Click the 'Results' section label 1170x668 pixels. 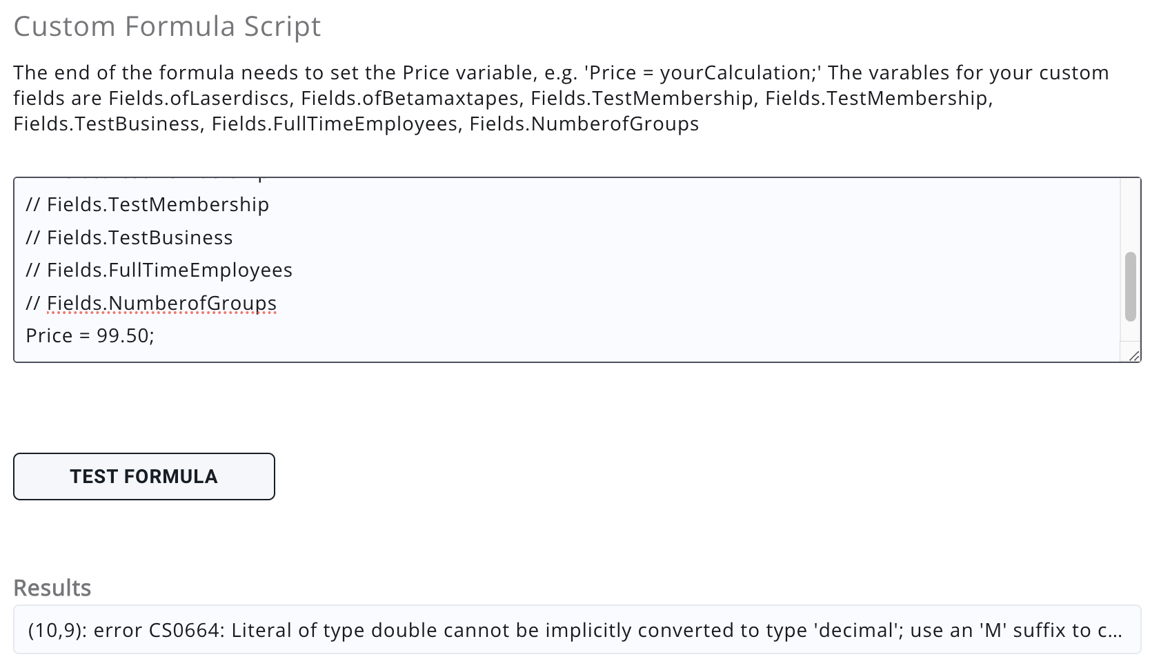(x=52, y=588)
